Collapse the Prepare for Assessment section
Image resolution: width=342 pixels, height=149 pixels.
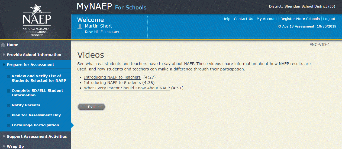pyautogui.click(x=30, y=65)
